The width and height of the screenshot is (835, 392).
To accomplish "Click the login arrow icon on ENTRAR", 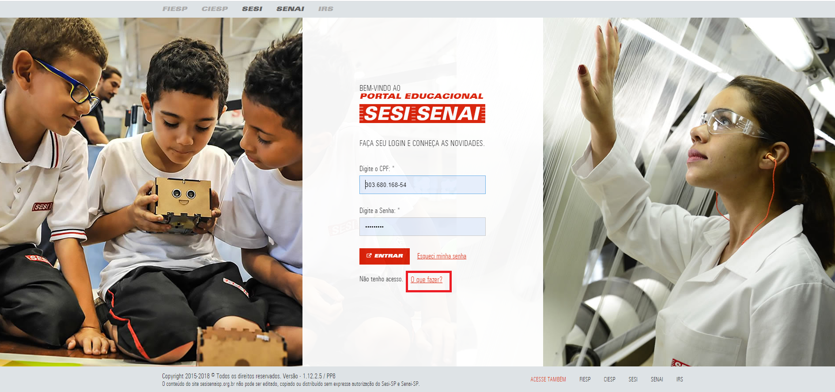I will 369,256.
